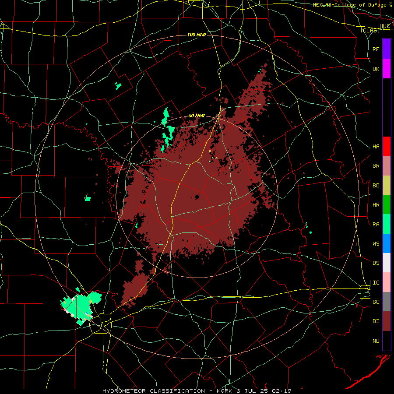Click the 50 NMI range ring label
This screenshot has width=394, height=394.
[197, 116]
